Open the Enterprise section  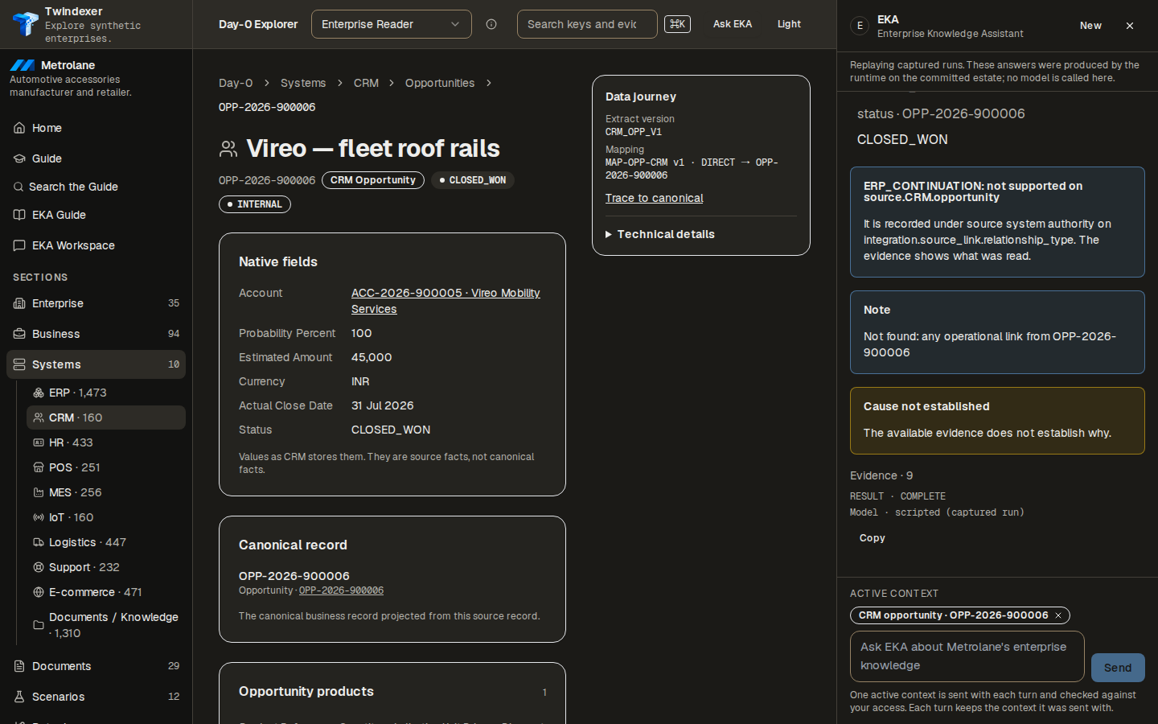click(96, 303)
